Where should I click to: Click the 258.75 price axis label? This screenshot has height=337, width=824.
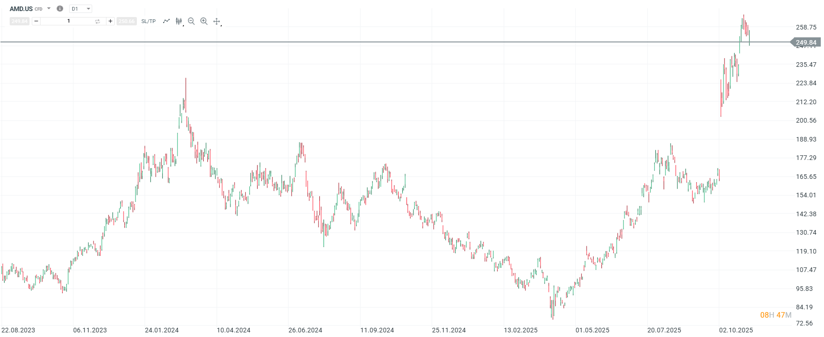click(x=806, y=27)
